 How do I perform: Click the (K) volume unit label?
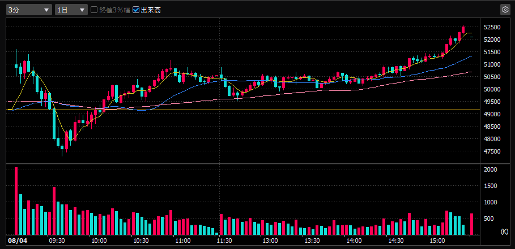click(x=504, y=231)
